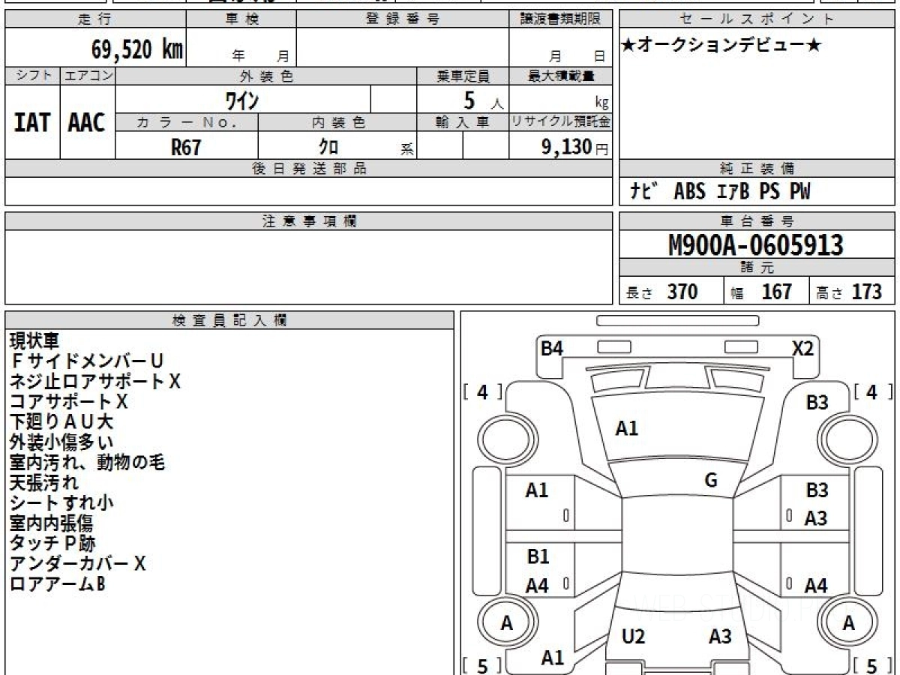Select the 5 人 seating capacity value
Screen dimensions: 900x675
click(482, 100)
